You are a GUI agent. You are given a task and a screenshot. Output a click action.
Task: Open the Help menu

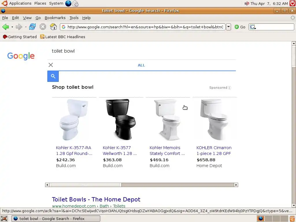(x=86, y=18)
